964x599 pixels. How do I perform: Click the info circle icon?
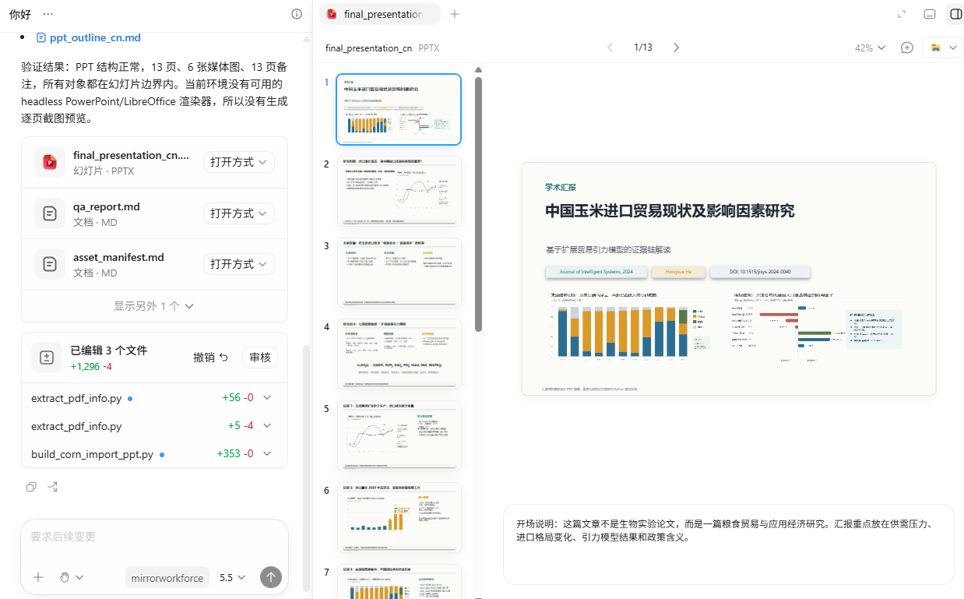pos(297,14)
